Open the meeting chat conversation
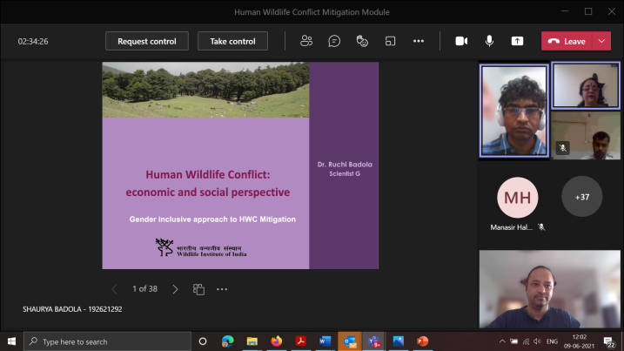This screenshot has width=624, height=351. (x=334, y=41)
